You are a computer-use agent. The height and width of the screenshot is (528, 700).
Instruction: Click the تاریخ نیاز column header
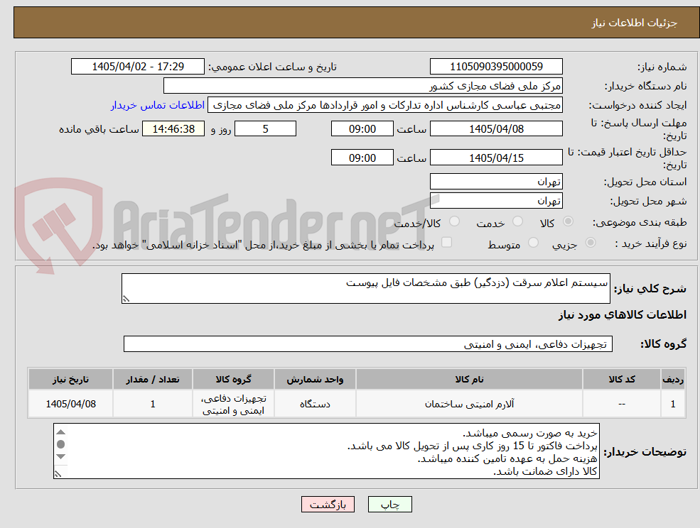coord(70,380)
